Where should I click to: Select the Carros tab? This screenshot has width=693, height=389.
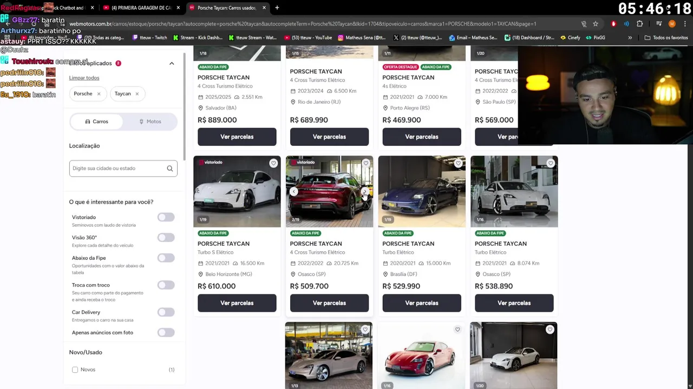97,122
